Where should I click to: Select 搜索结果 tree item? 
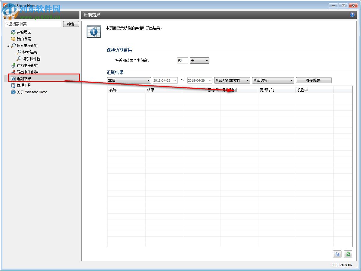[x=30, y=52]
